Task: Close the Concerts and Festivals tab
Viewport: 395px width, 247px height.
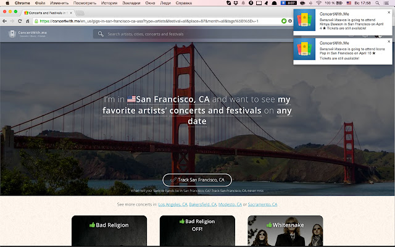Action: pyautogui.click(x=71, y=13)
